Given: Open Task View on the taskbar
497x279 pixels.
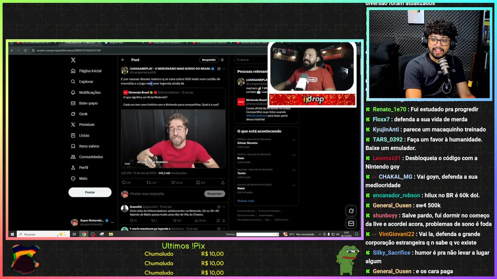Looking at the screenshot, I should 74,234.
